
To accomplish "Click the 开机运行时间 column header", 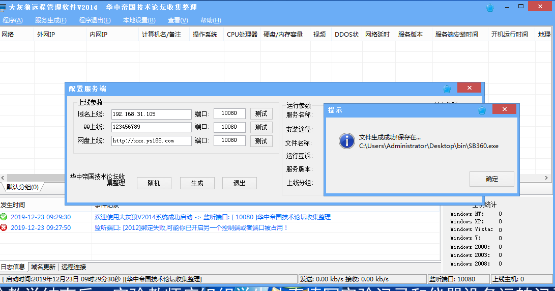I will tap(511, 34).
